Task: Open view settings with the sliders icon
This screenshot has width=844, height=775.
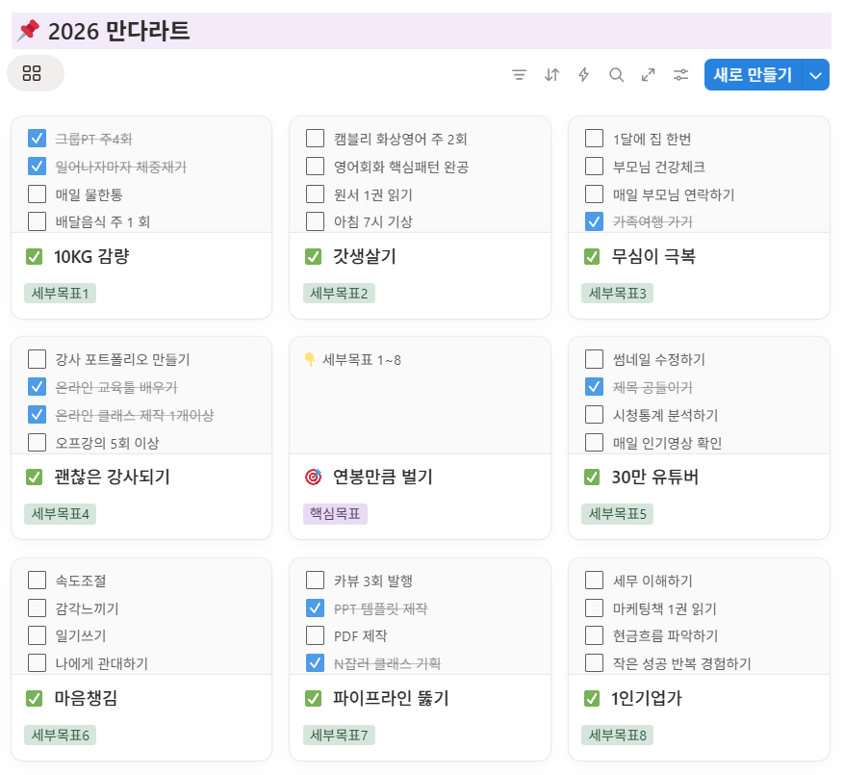Action: pos(680,74)
